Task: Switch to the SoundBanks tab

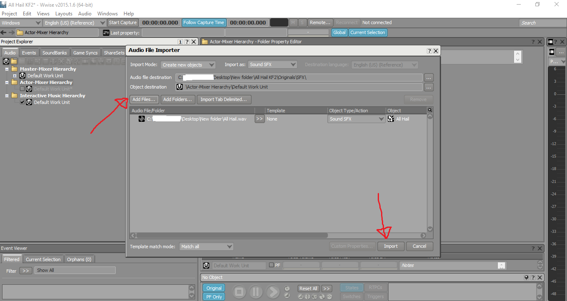Action: (54, 53)
